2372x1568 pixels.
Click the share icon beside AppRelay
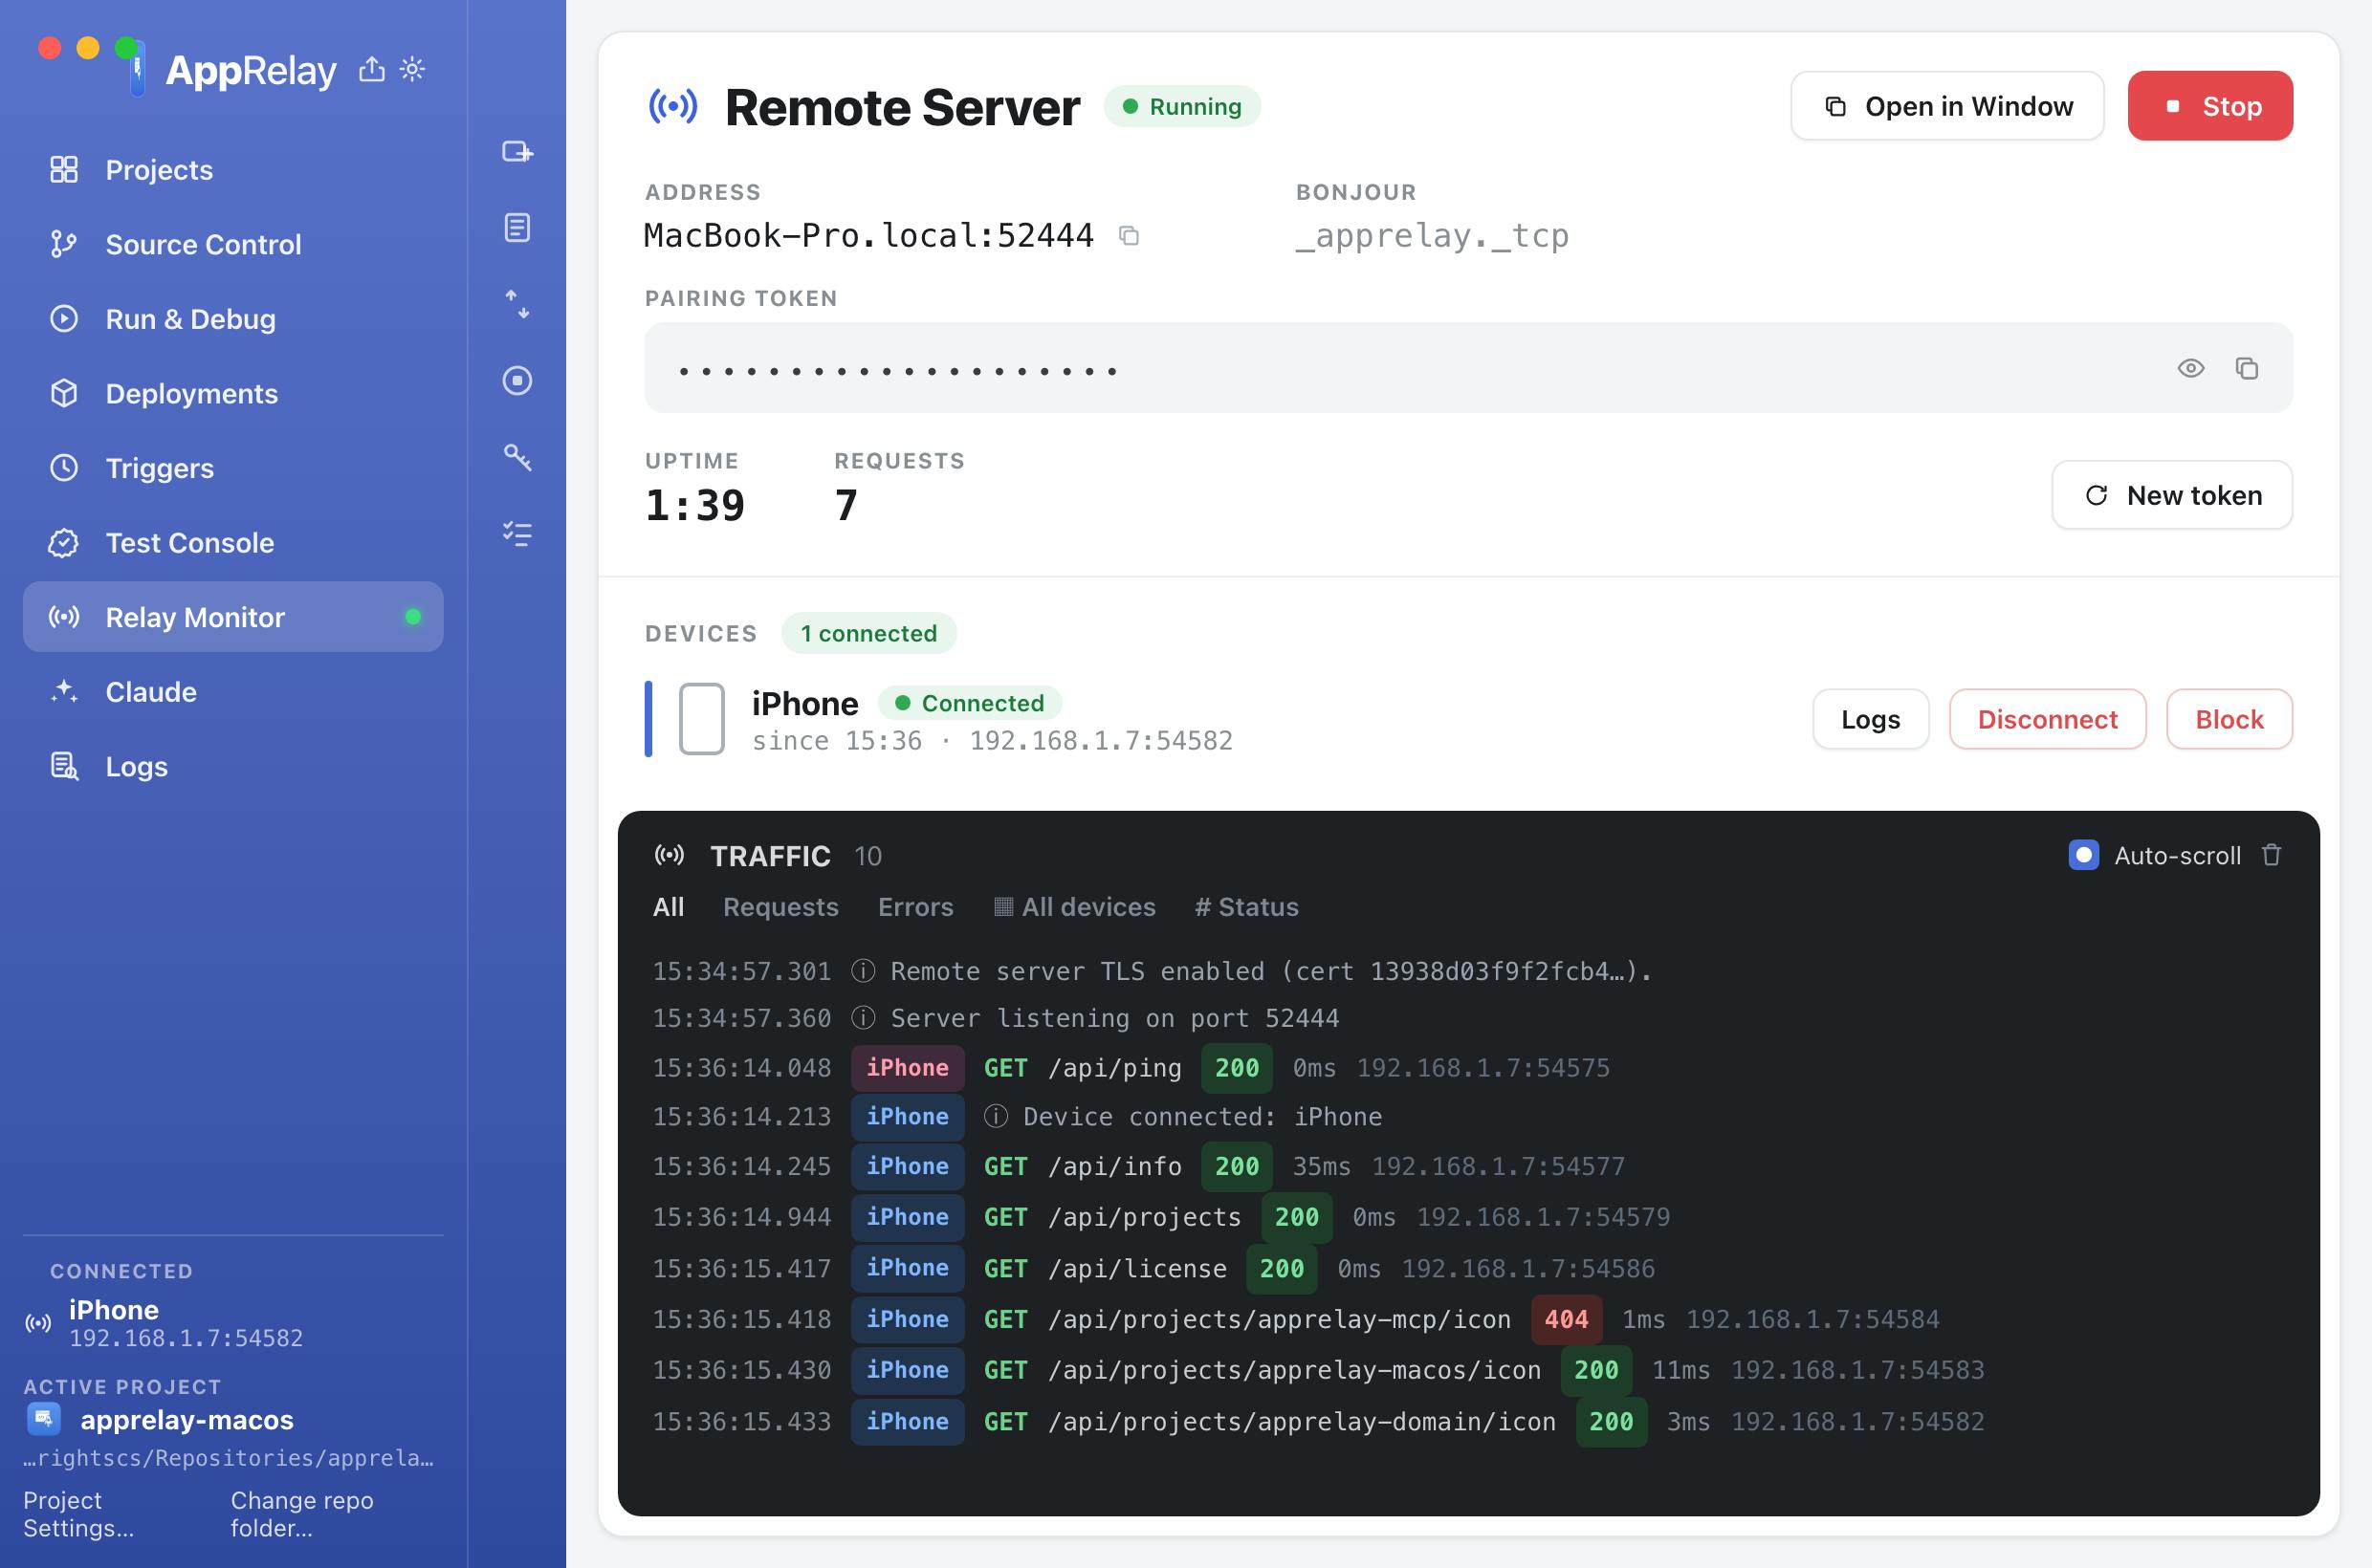coord(372,69)
